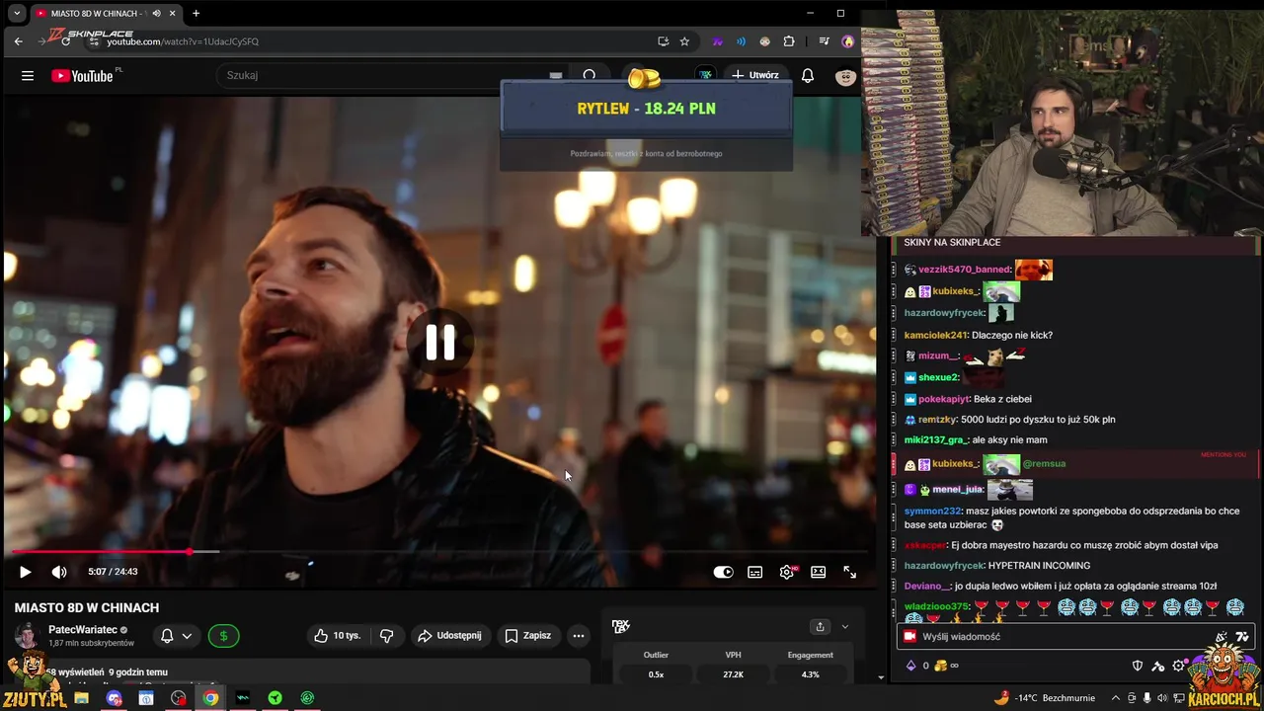Image resolution: width=1264 pixels, height=711 pixels.
Task: Open the video player settings gear
Action: coord(787,572)
